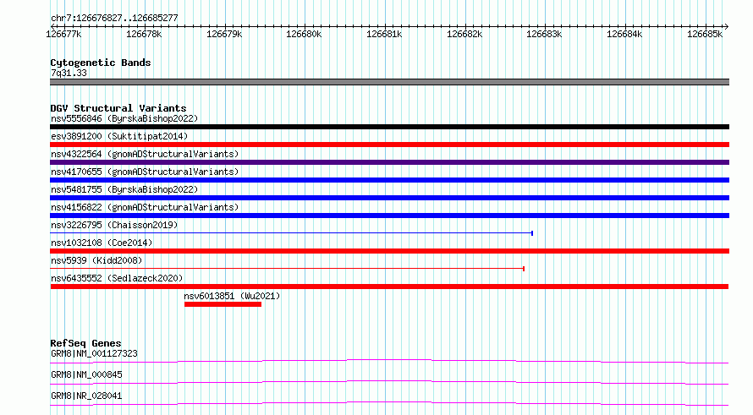Open nsv6013851 (Wu2021) label
Image resolution: width=753 pixels, height=415 pixels.
pyautogui.click(x=232, y=296)
